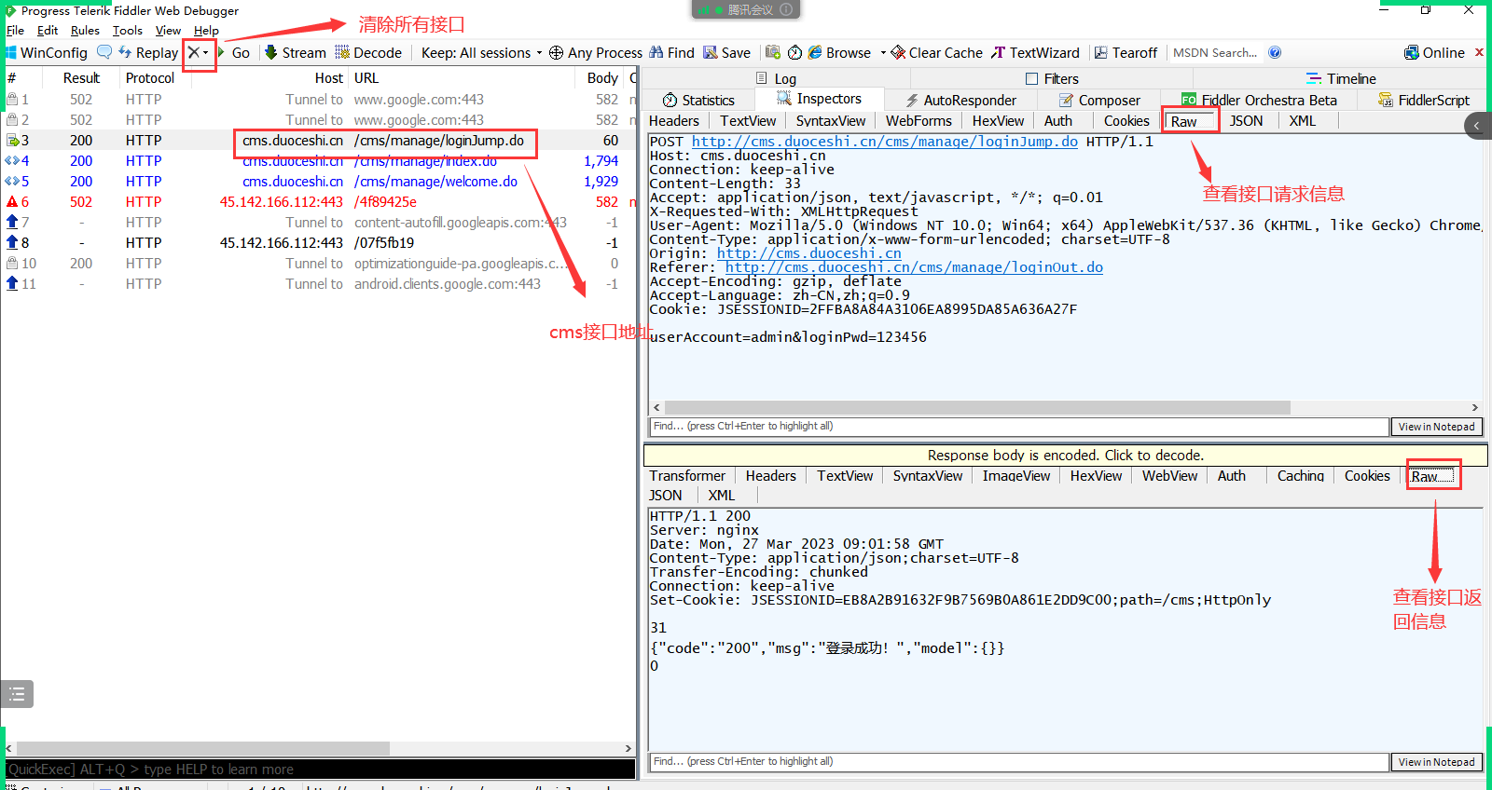1492x790 pixels.
Task: Click the Replay toolbar button
Action: pos(148,53)
